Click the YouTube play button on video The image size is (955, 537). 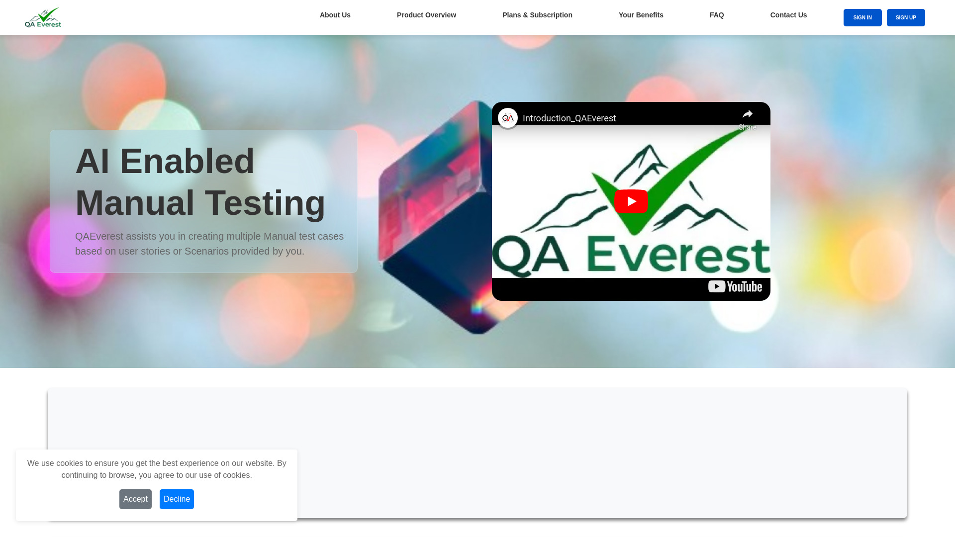(630, 201)
